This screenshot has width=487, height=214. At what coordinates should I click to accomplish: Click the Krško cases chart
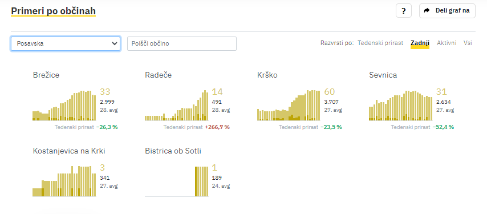point(289,106)
